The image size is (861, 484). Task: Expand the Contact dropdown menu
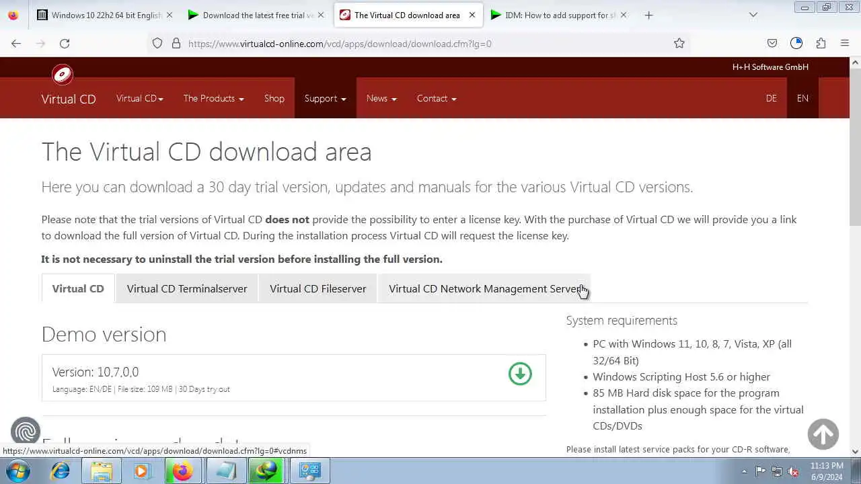pyautogui.click(x=437, y=98)
